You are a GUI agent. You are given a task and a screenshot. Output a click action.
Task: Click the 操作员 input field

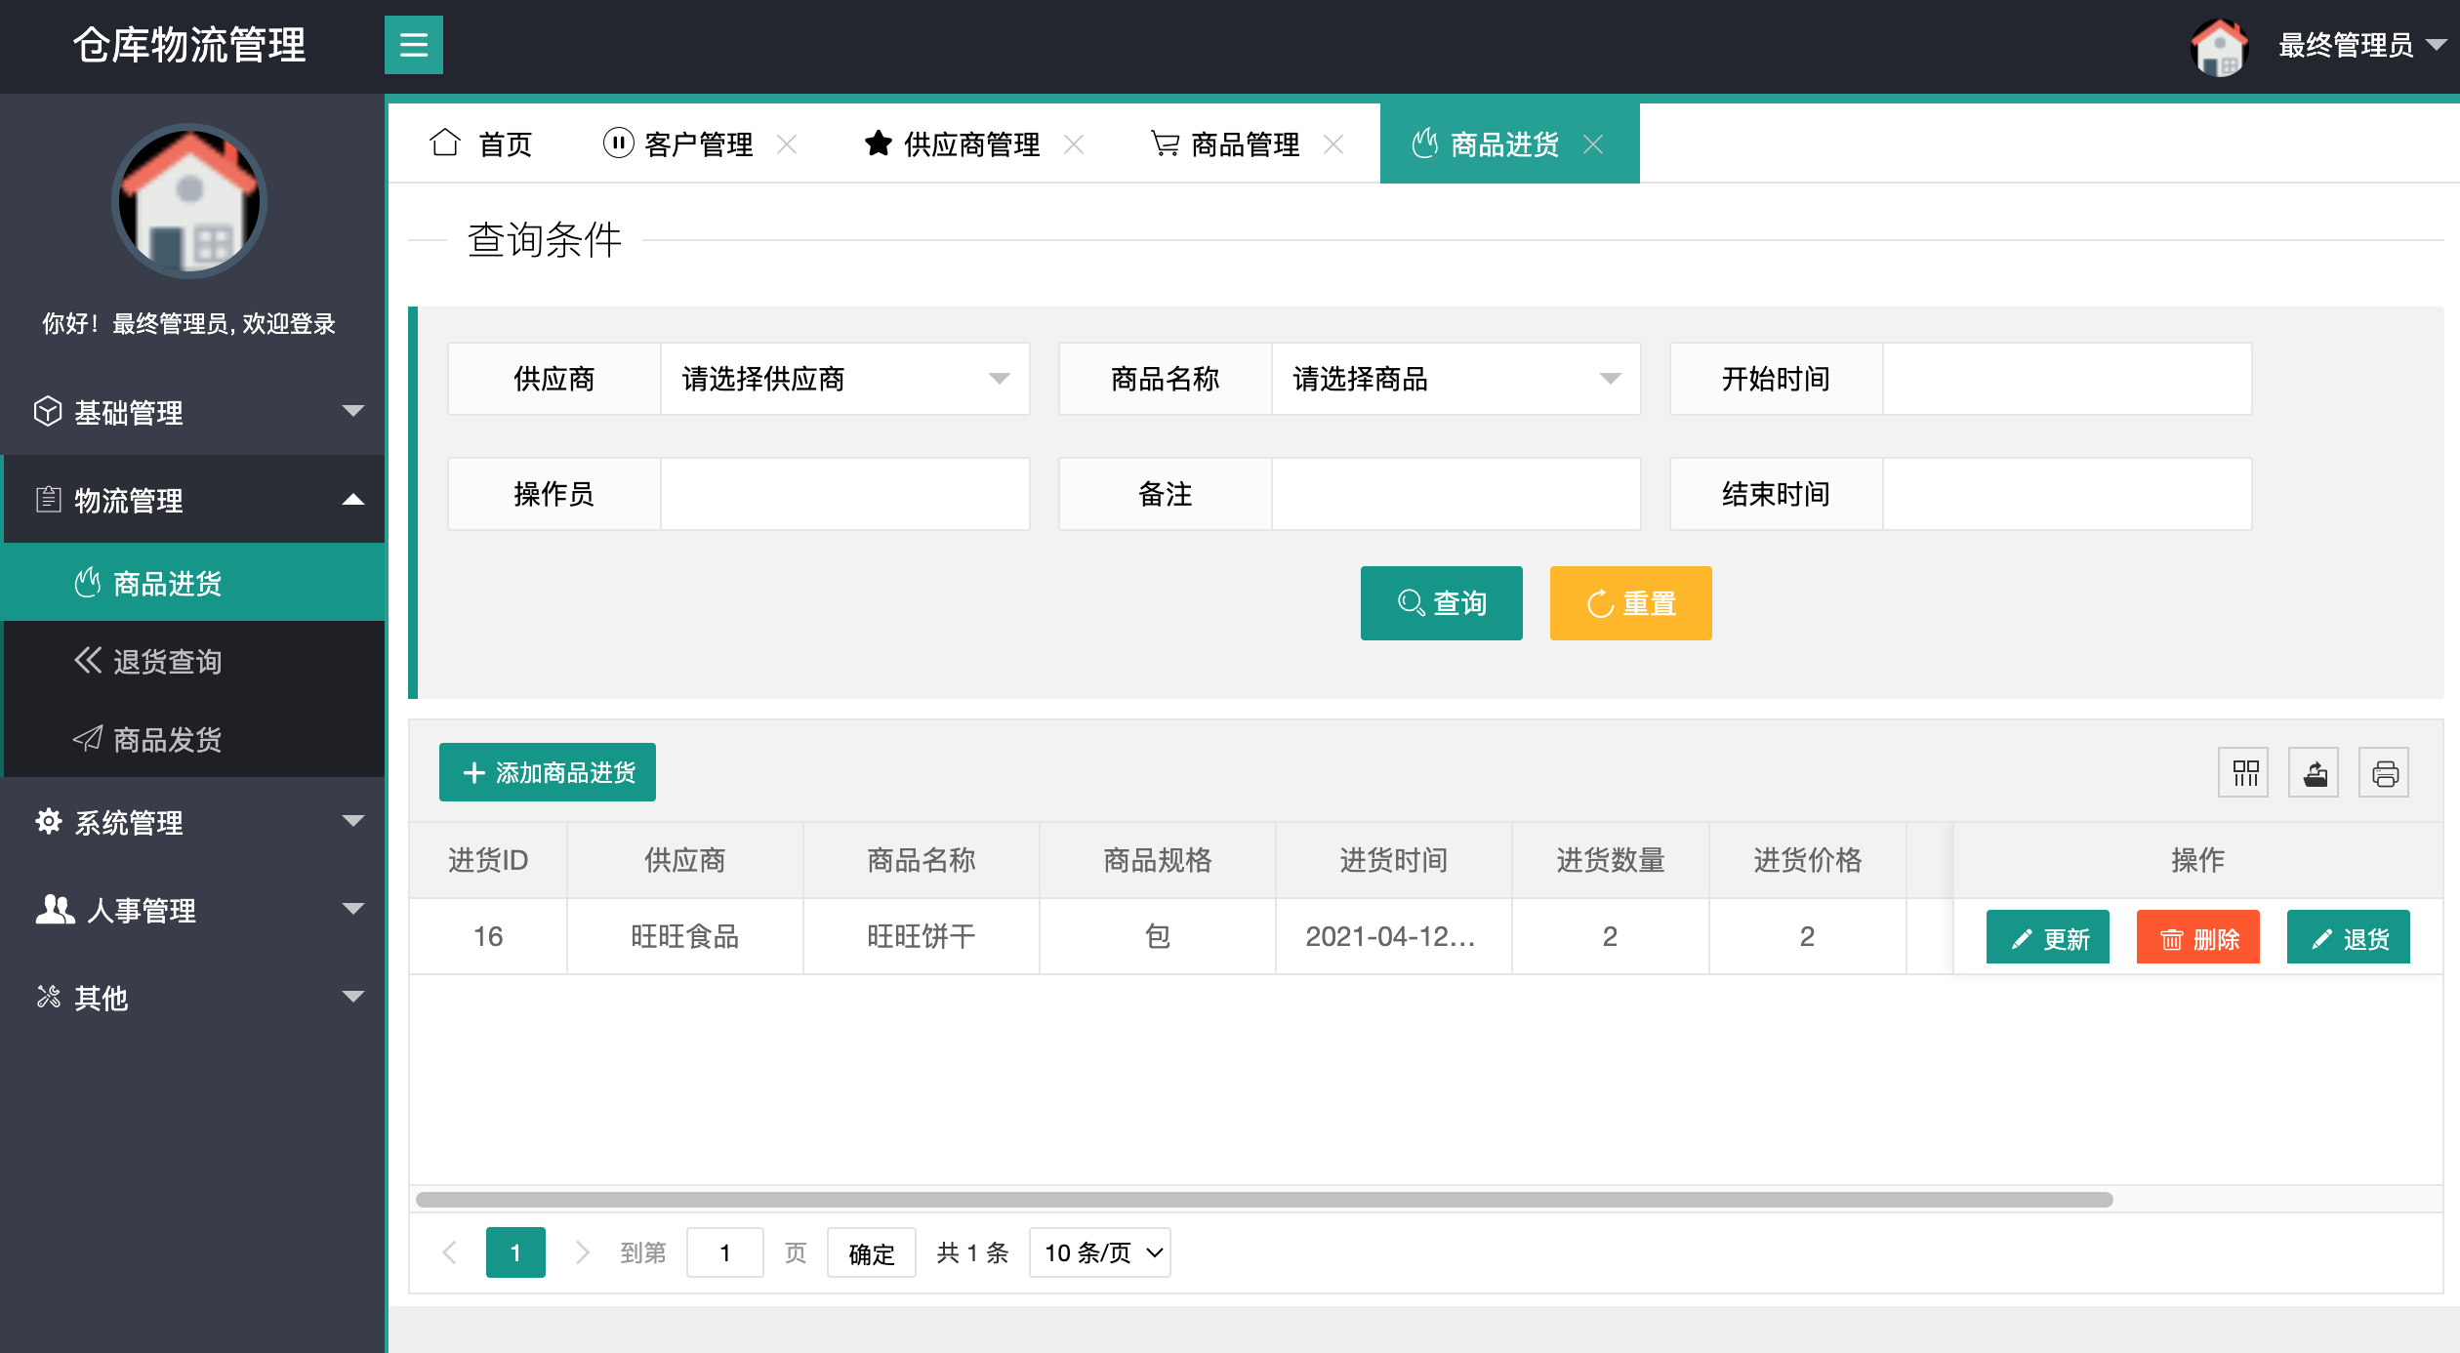pos(845,494)
